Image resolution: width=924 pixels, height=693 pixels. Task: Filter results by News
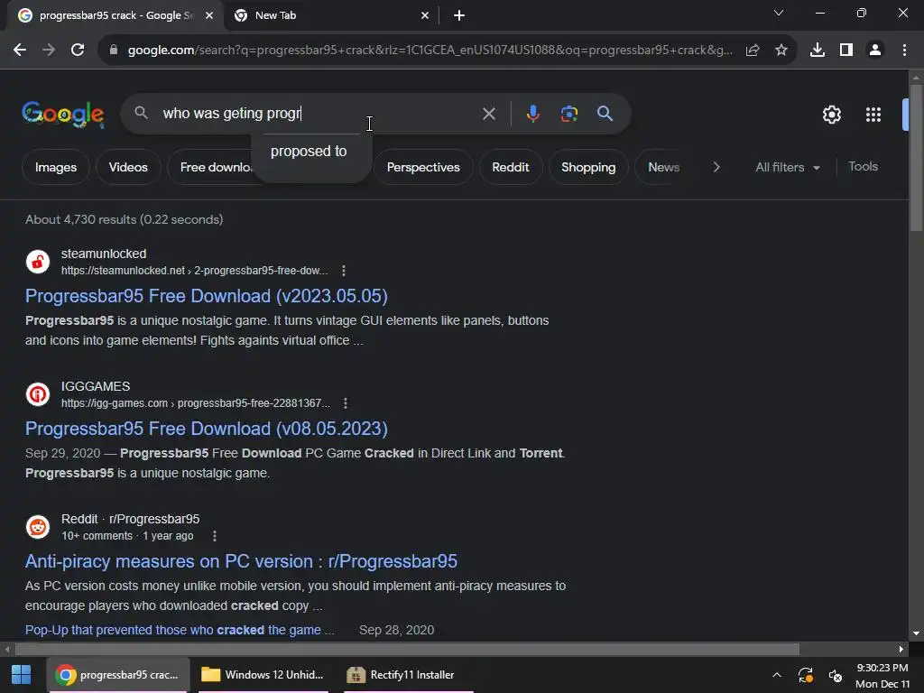(x=663, y=167)
